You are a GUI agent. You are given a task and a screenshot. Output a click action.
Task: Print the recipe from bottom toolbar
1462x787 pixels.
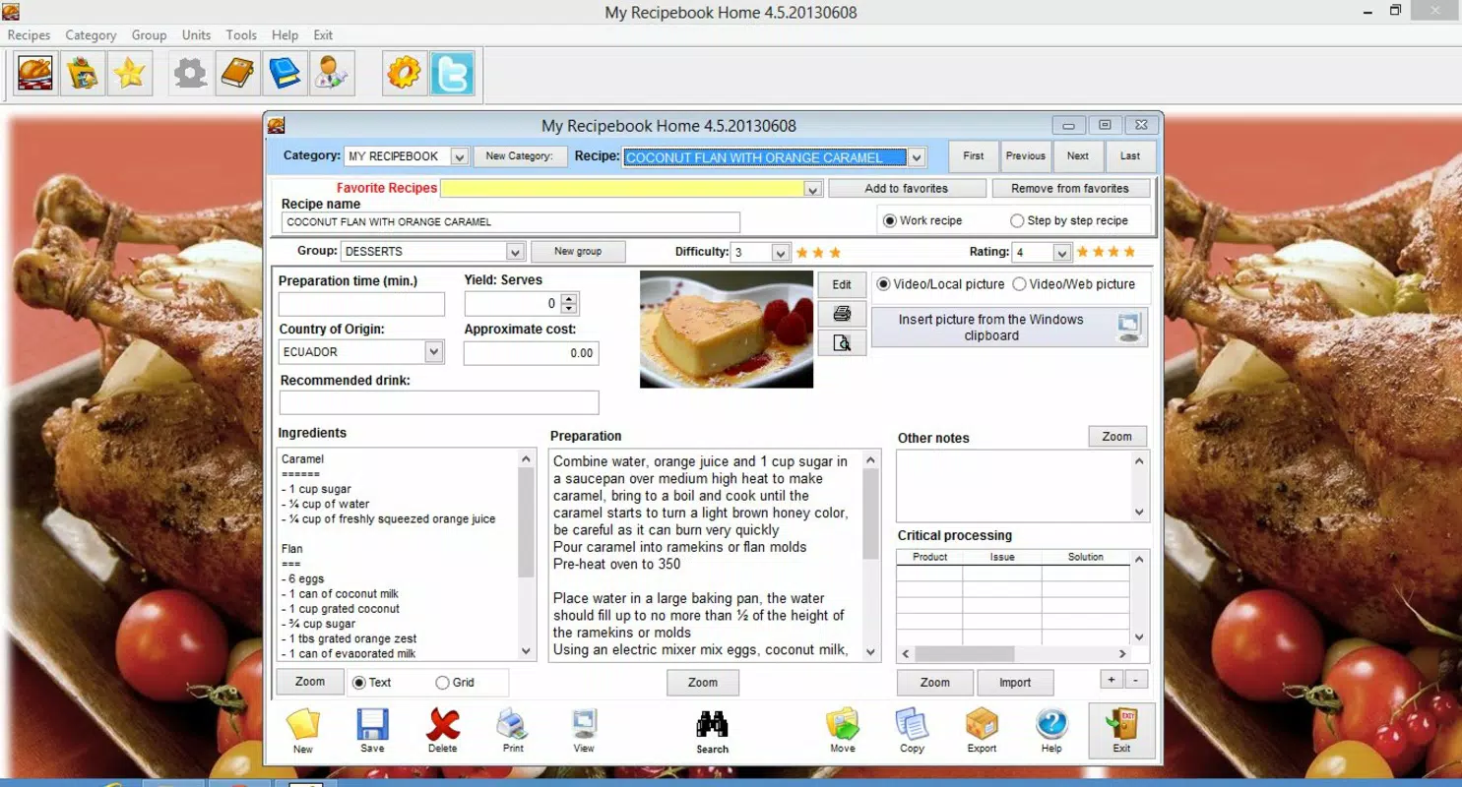point(513,732)
